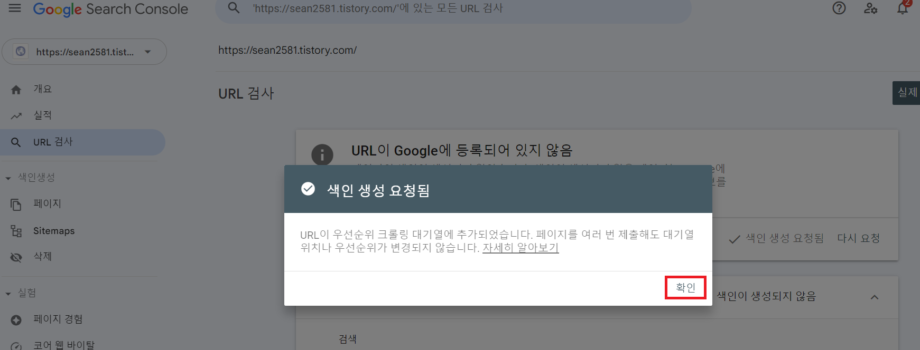
Task: Click plus-circle icon beside 페이지 경험
Action: [x=16, y=320]
